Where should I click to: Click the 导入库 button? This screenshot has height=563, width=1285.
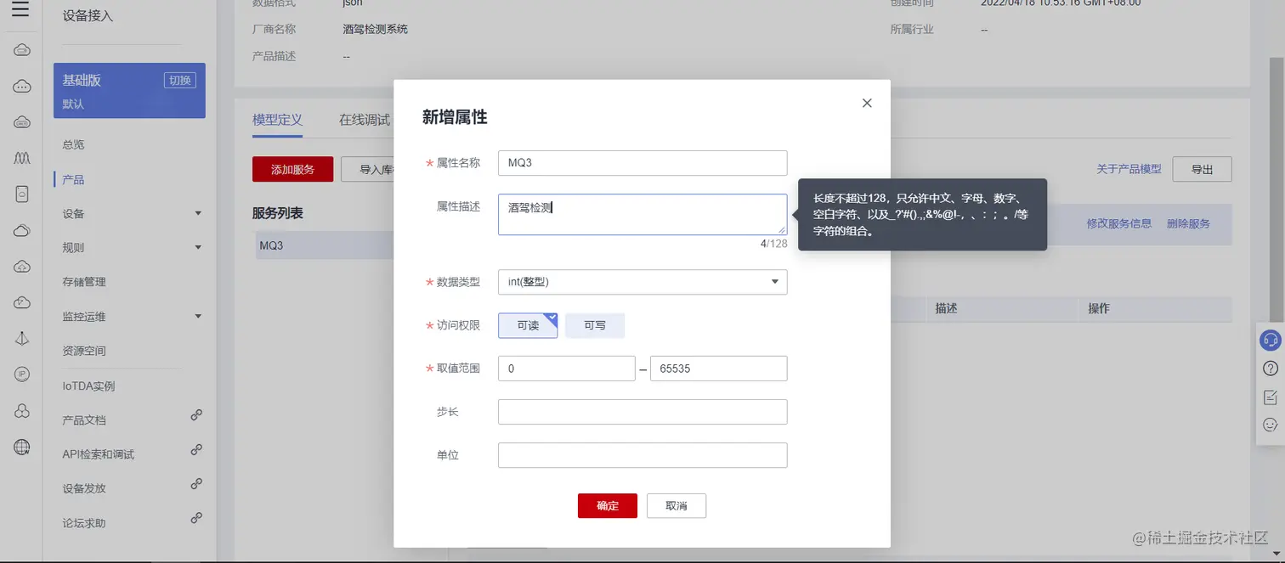(x=368, y=169)
